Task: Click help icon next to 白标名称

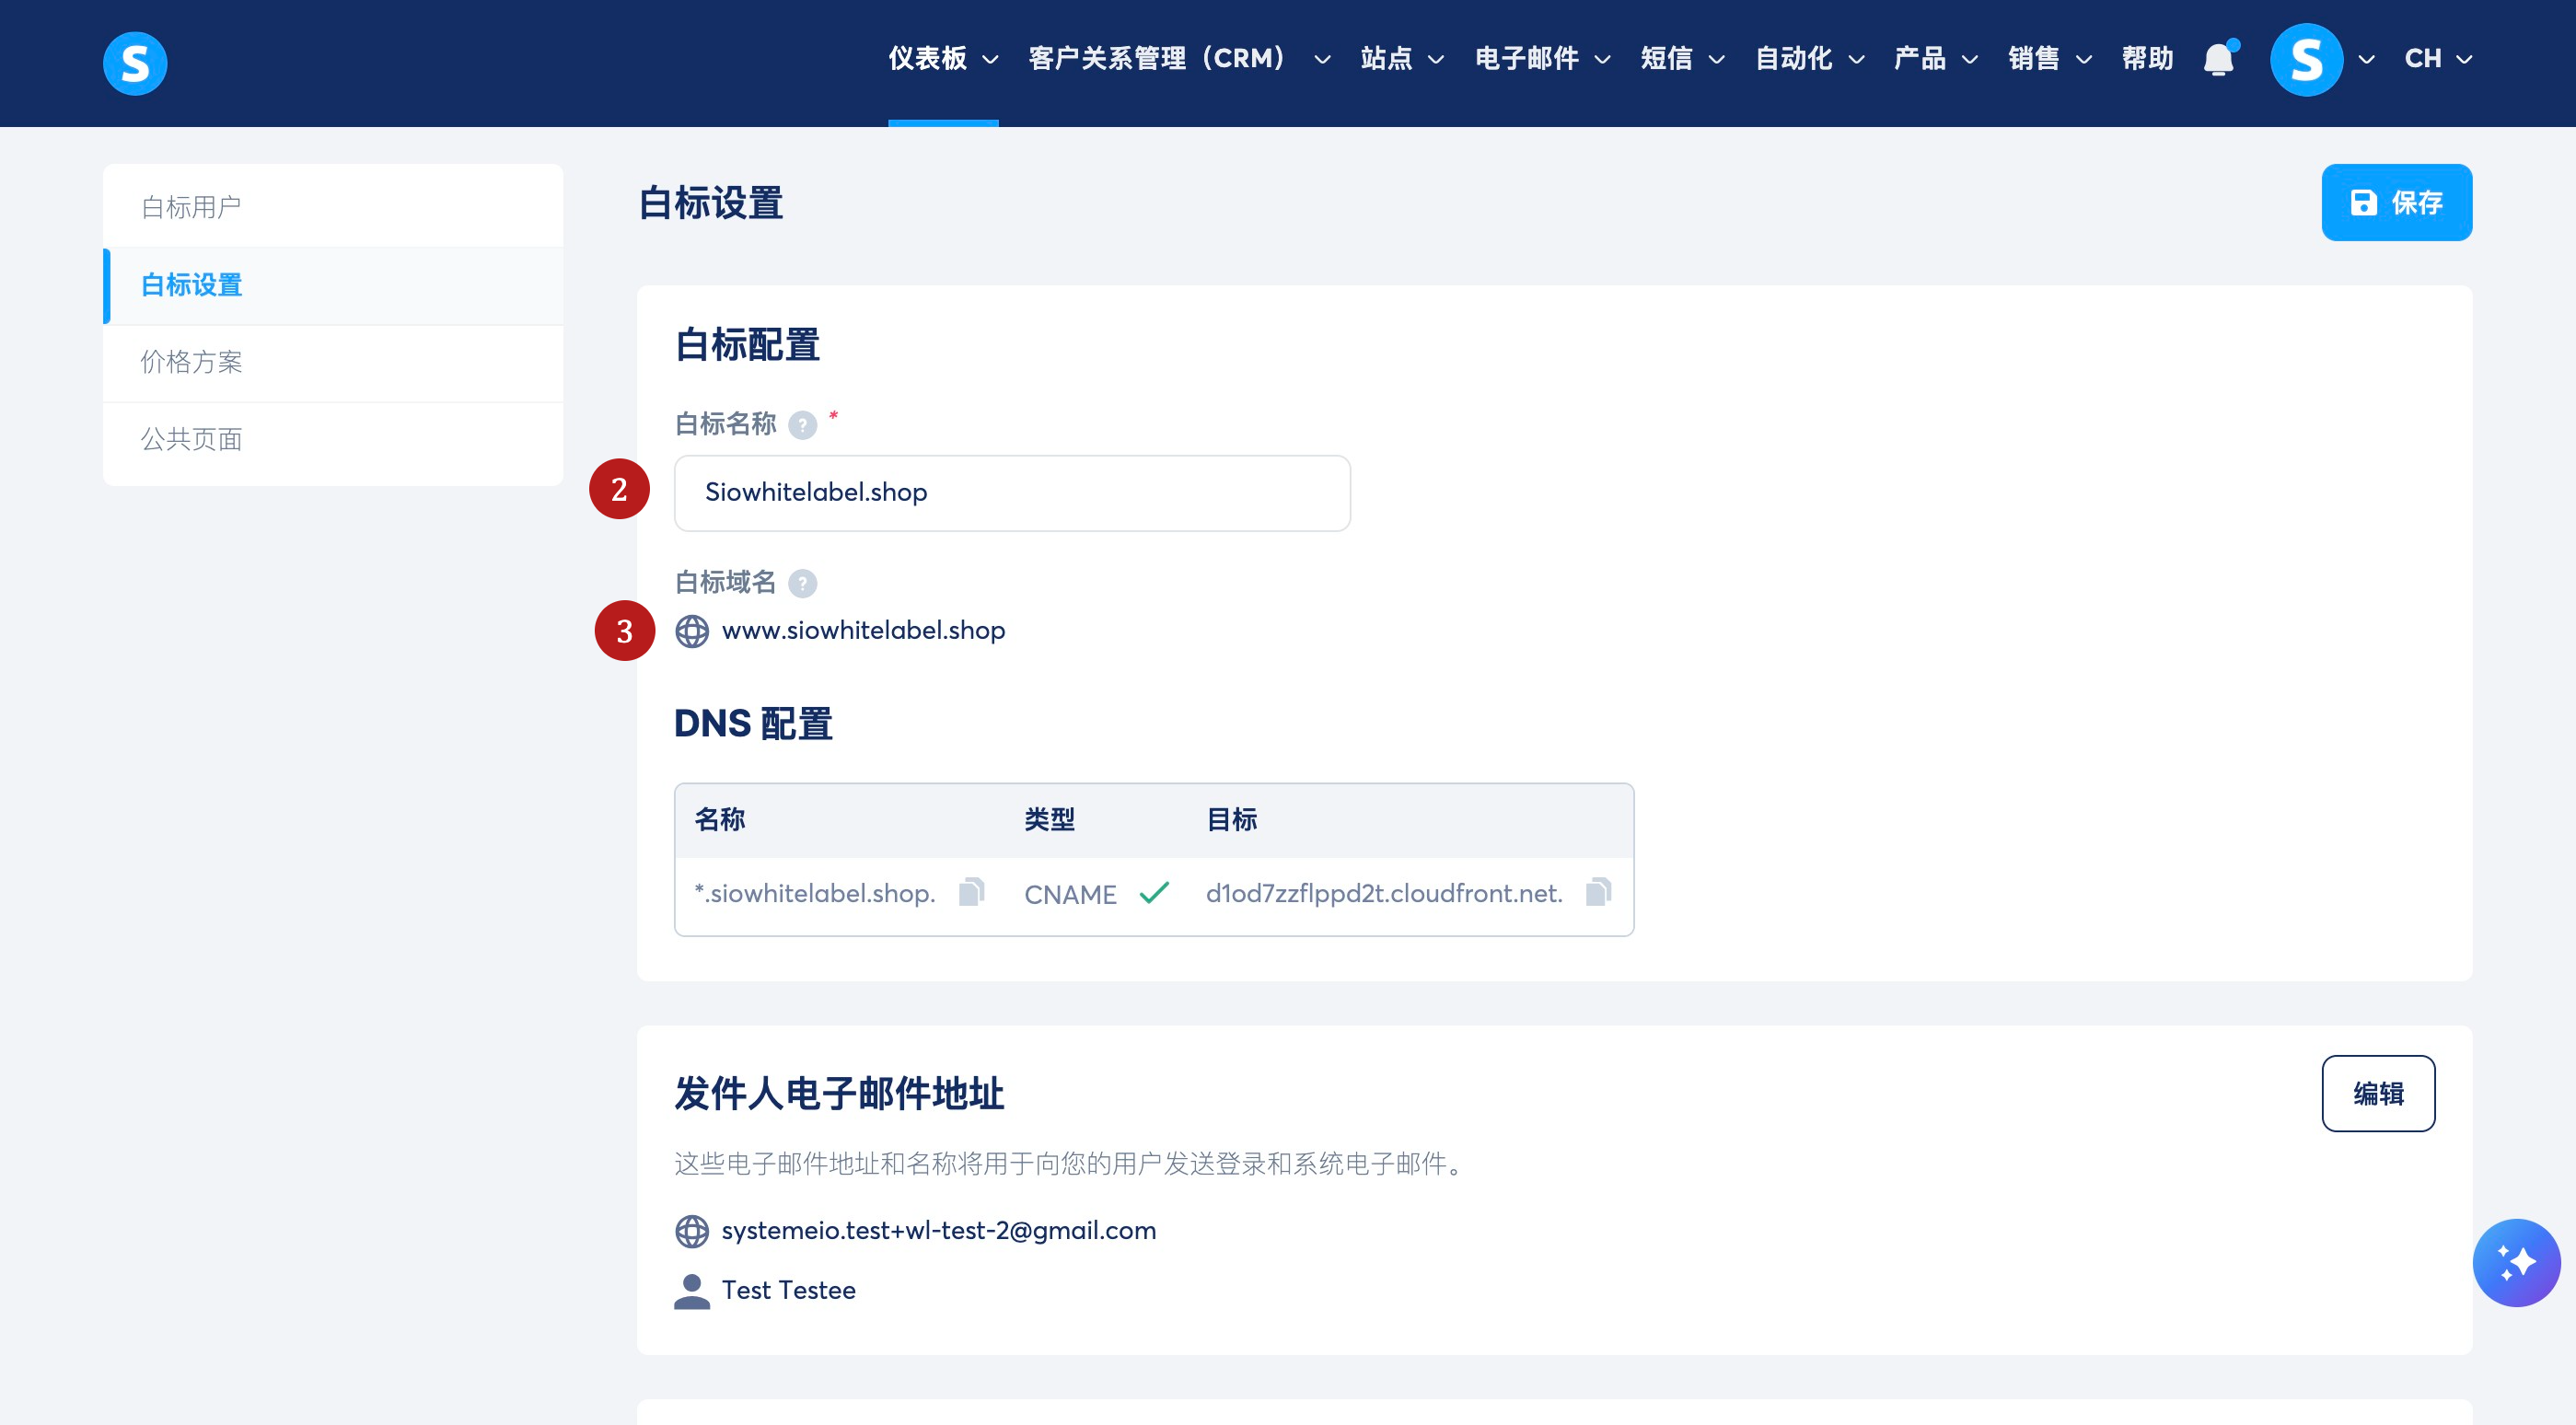Action: pyautogui.click(x=802, y=426)
